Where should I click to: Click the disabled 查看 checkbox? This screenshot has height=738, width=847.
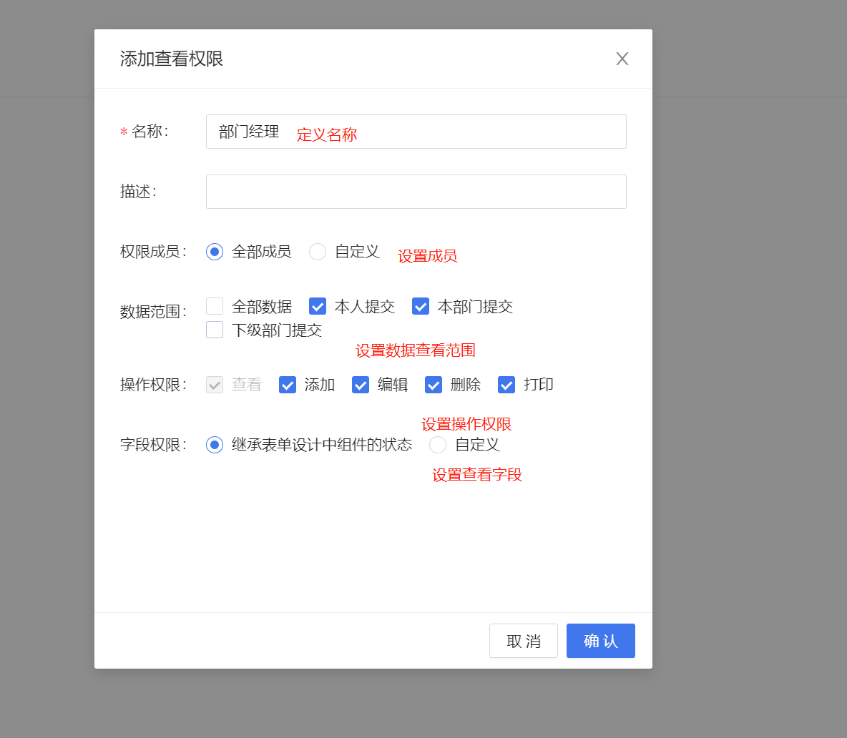[215, 385]
